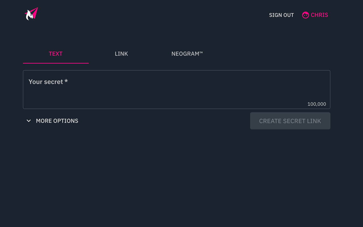Screen dimensions: 363x227
Task: Switch to the TEXT tab
Action: click(56, 54)
